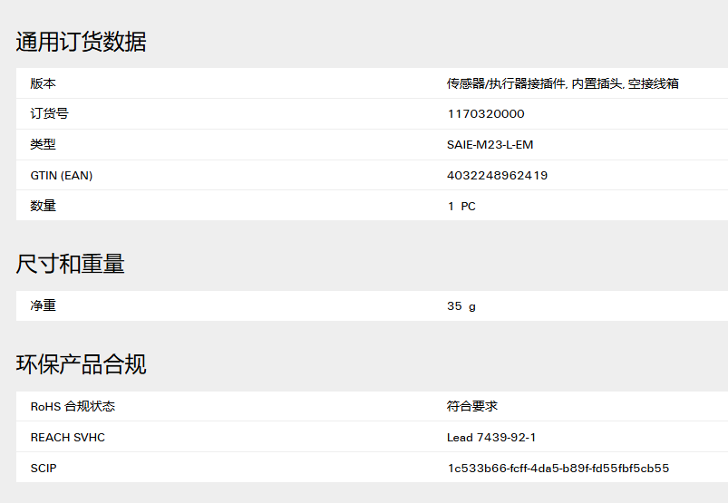The width and height of the screenshot is (728, 503).
Task: Select the 通用订货数据 section heading
Action: (82, 42)
